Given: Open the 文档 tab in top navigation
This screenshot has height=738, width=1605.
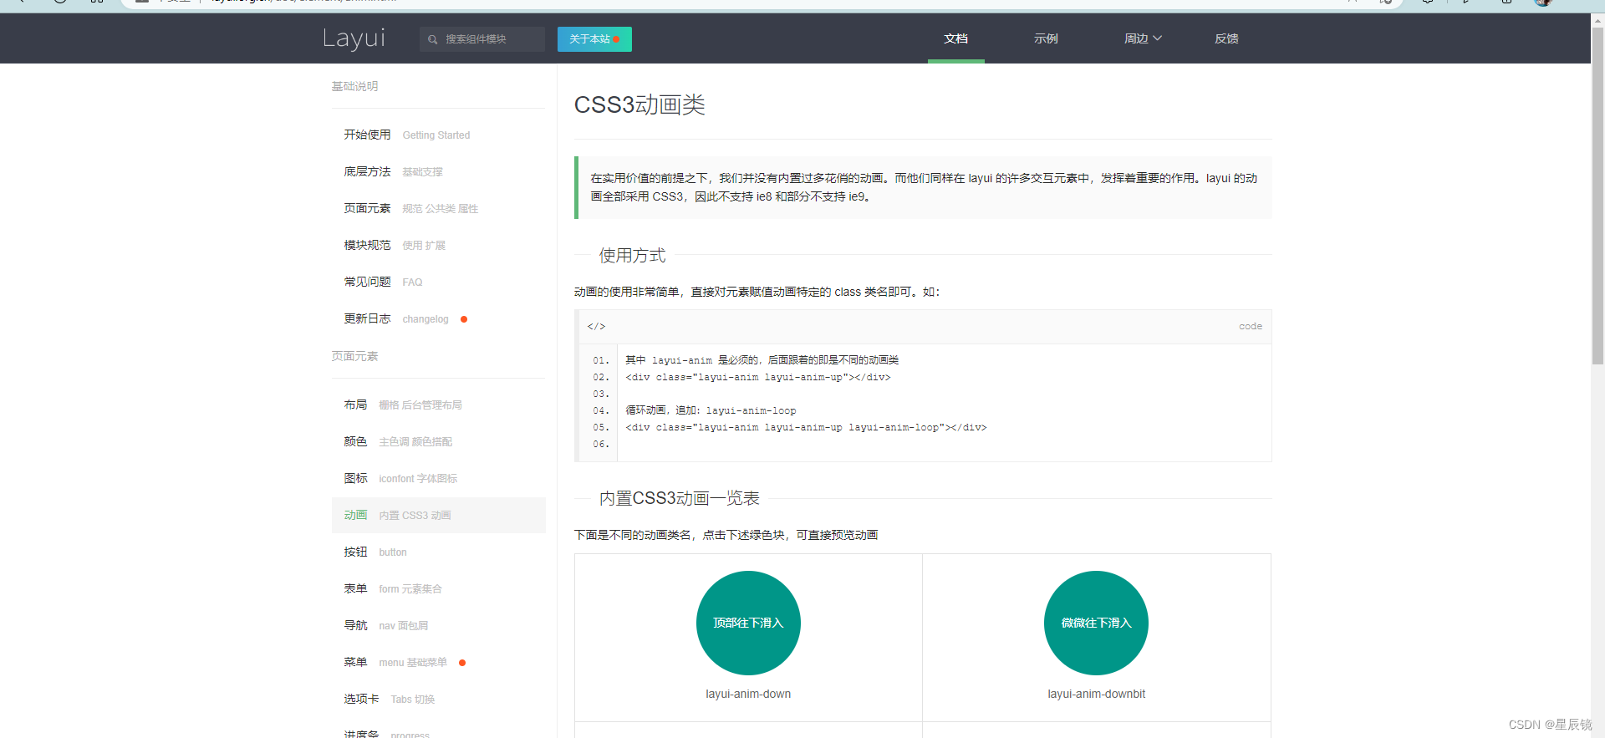Looking at the screenshot, I should [x=956, y=38].
